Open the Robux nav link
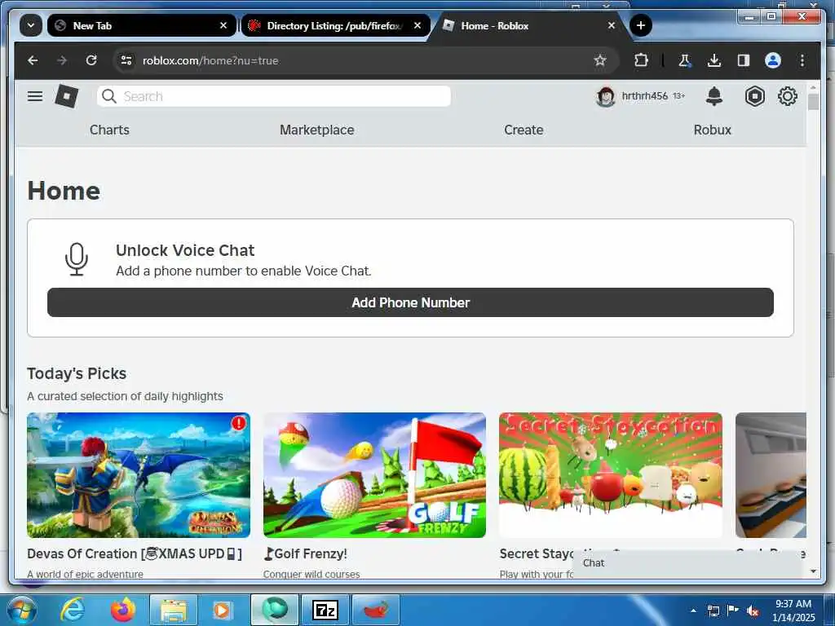The height and width of the screenshot is (626, 835). point(712,130)
